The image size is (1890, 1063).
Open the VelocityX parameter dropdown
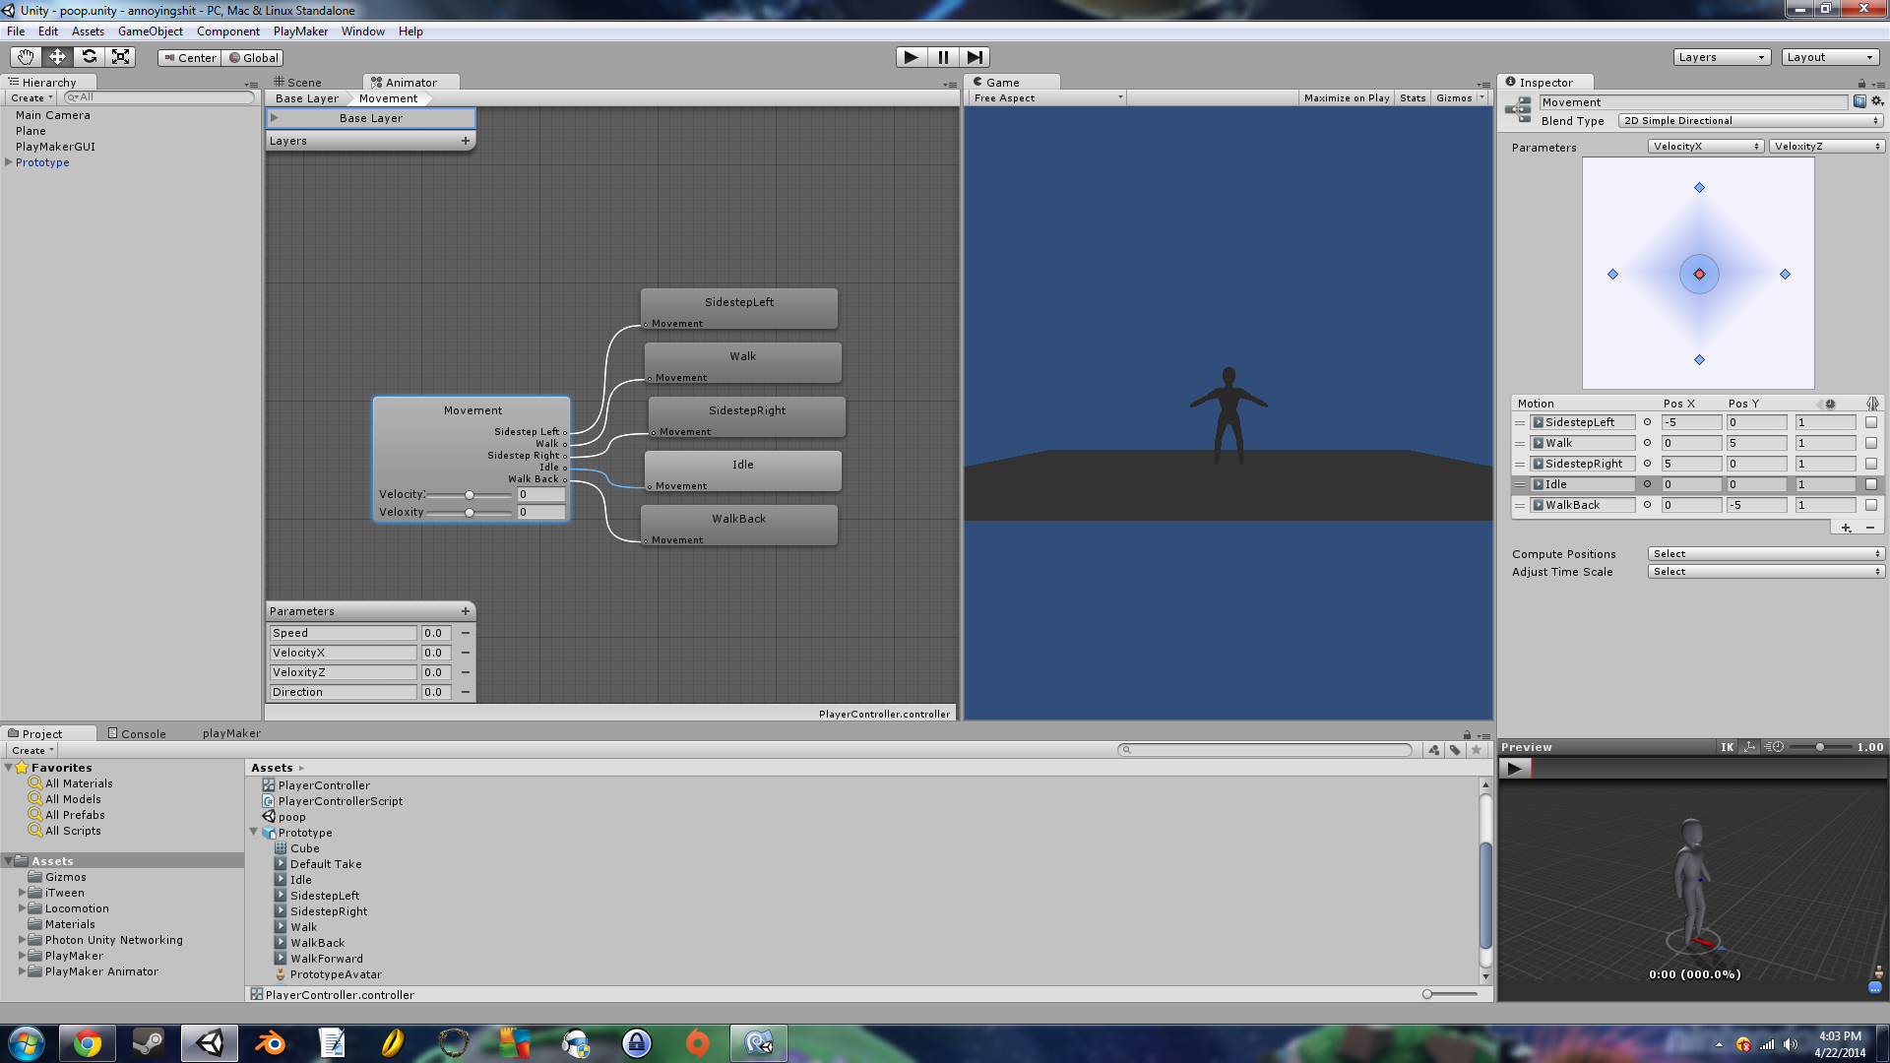[1706, 147]
